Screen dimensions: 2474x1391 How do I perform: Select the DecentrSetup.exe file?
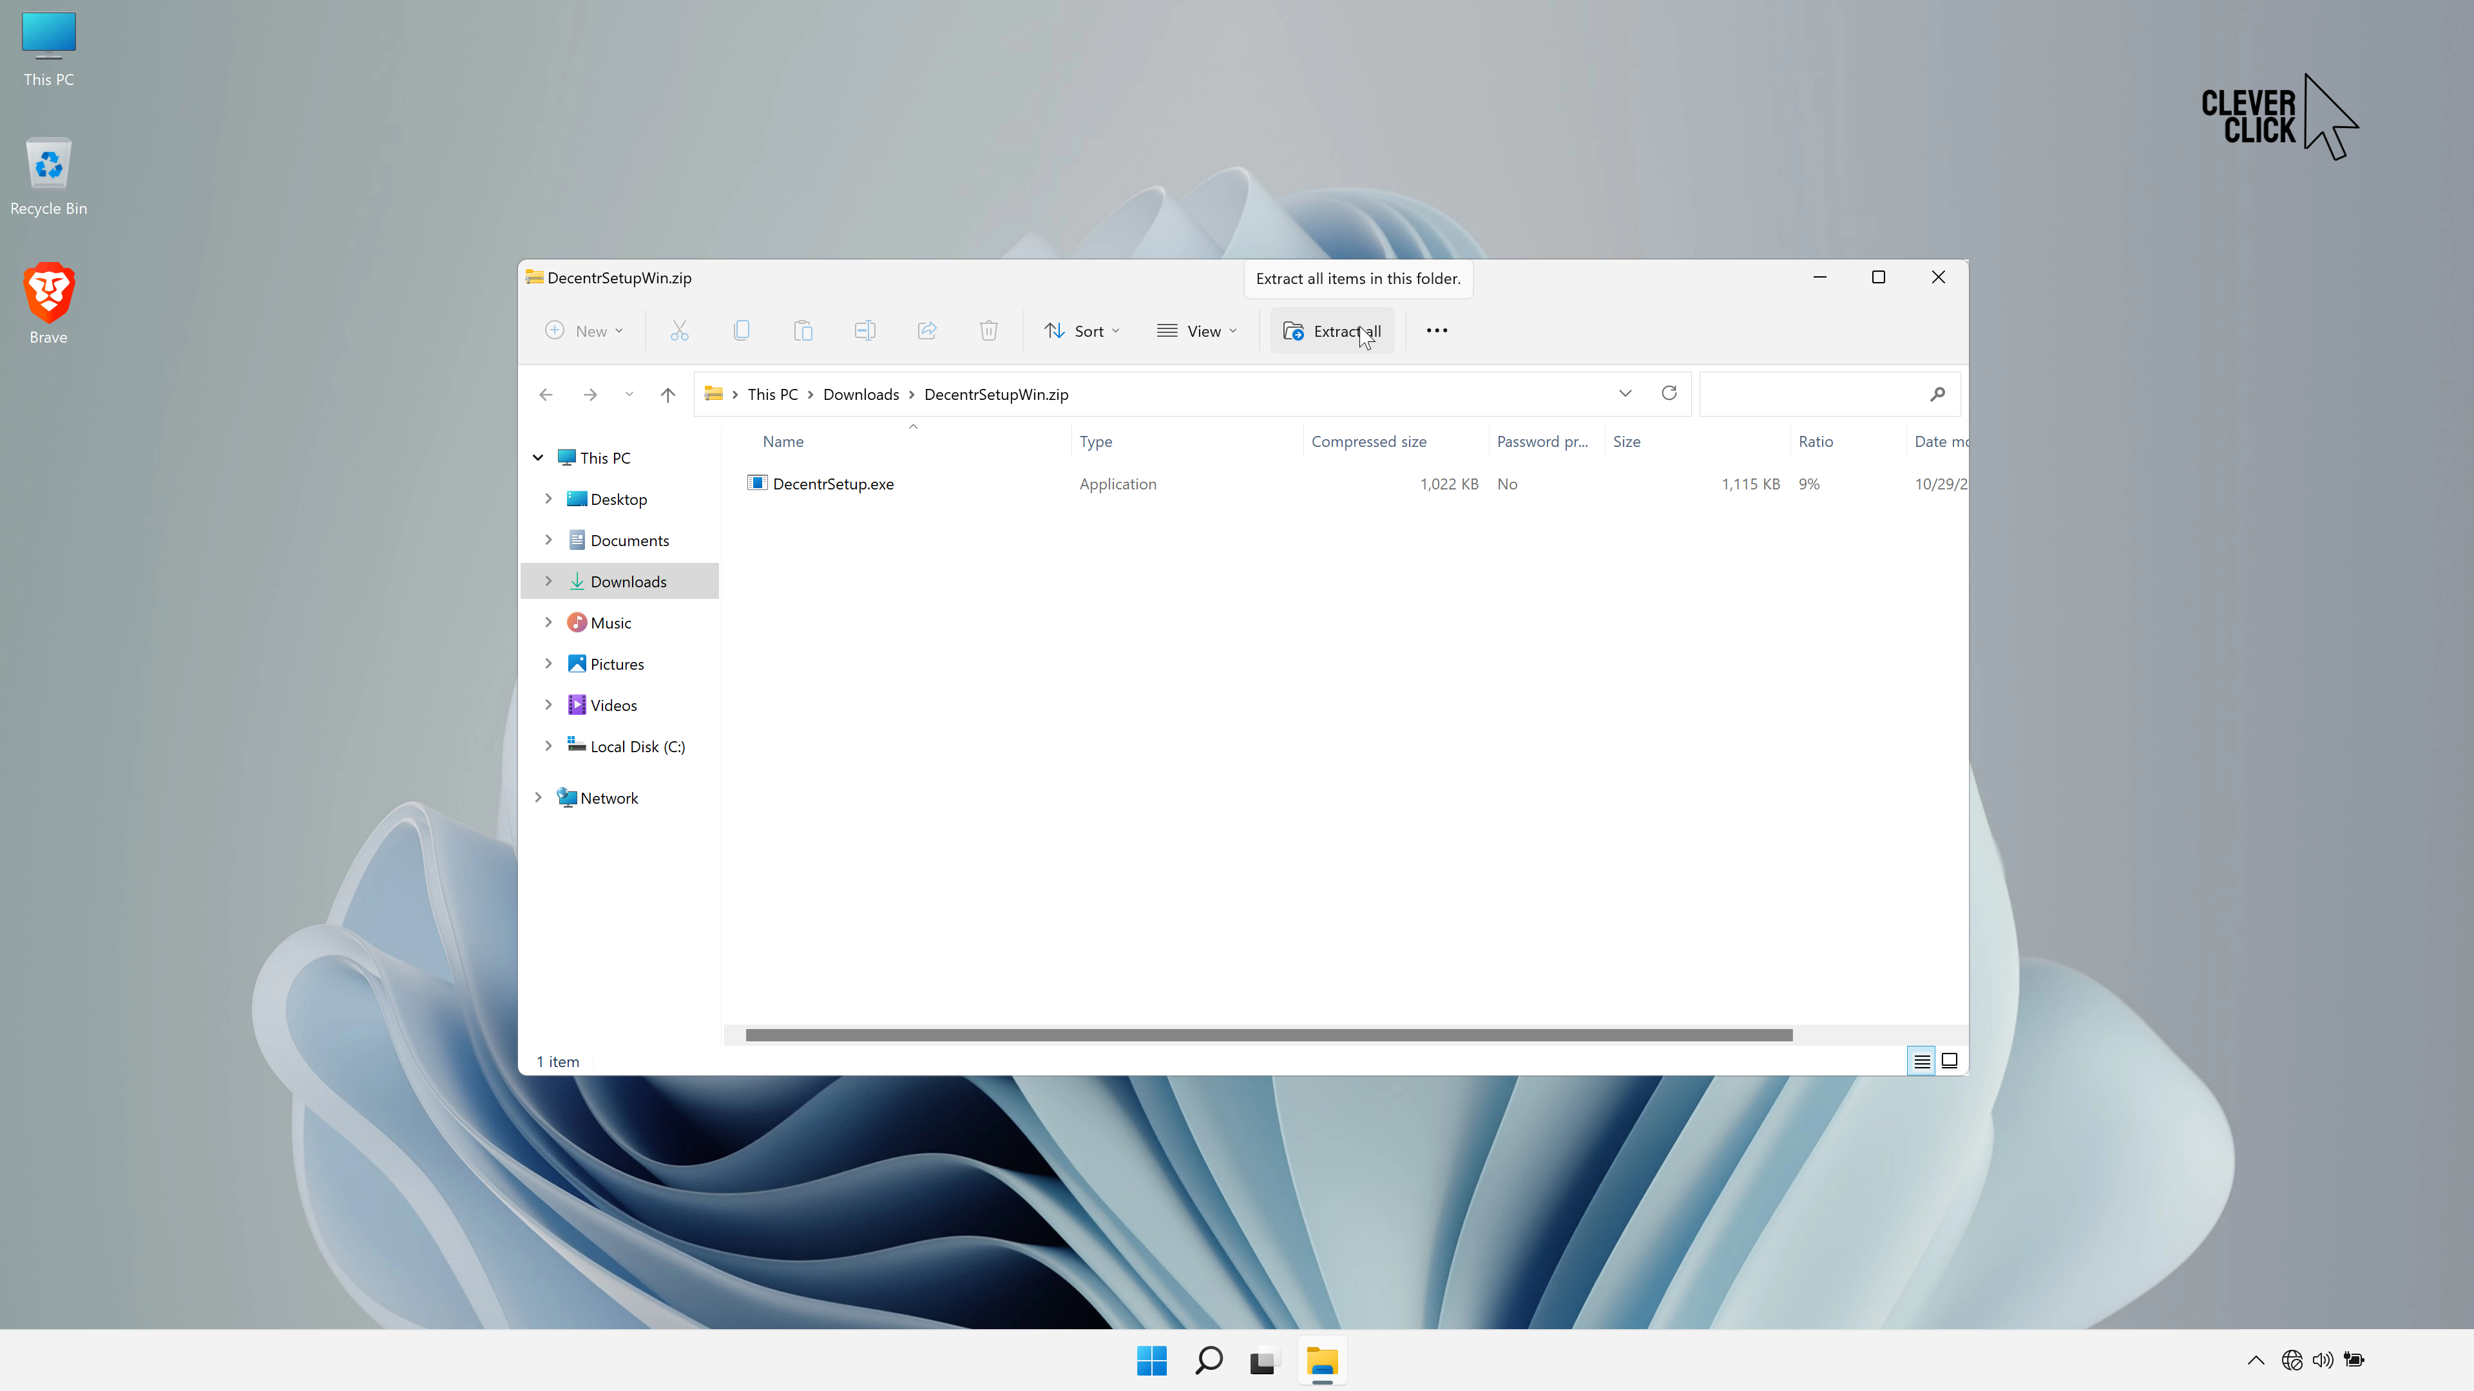coord(832,484)
